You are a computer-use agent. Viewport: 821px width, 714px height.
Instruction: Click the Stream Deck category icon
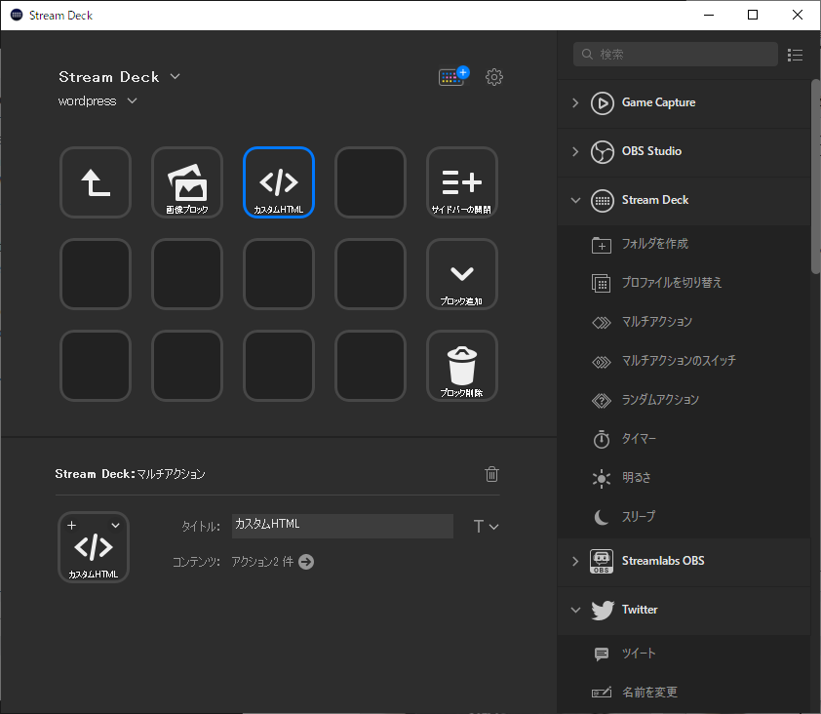coord(603,201)
